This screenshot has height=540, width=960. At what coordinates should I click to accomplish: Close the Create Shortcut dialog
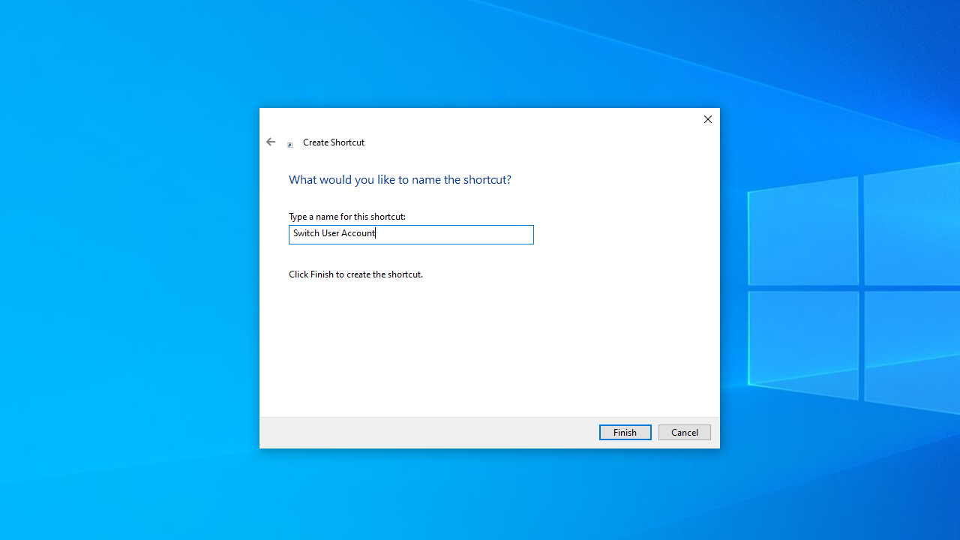coord(707,119)
